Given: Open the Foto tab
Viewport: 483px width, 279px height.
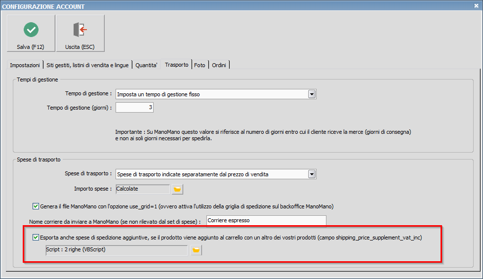Looking at the screenshot, I should [200, 65].
